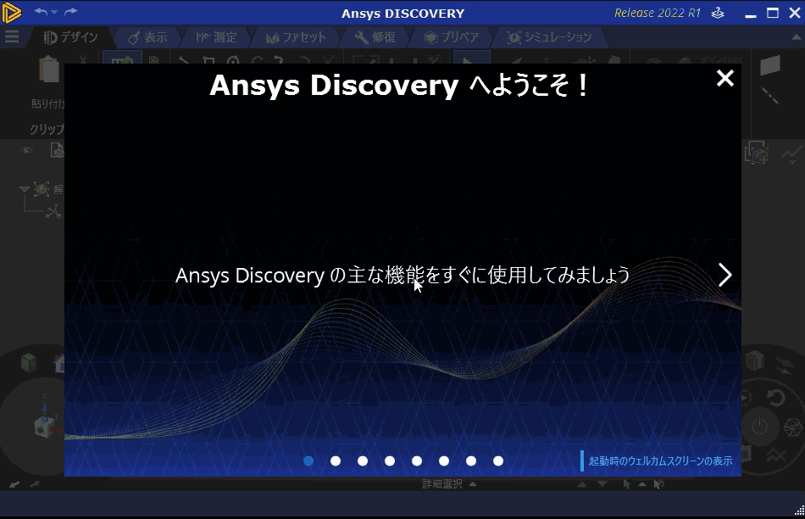Jump to second welcome page dot
This screenshot has height=519, width=805.
point(336,461)
